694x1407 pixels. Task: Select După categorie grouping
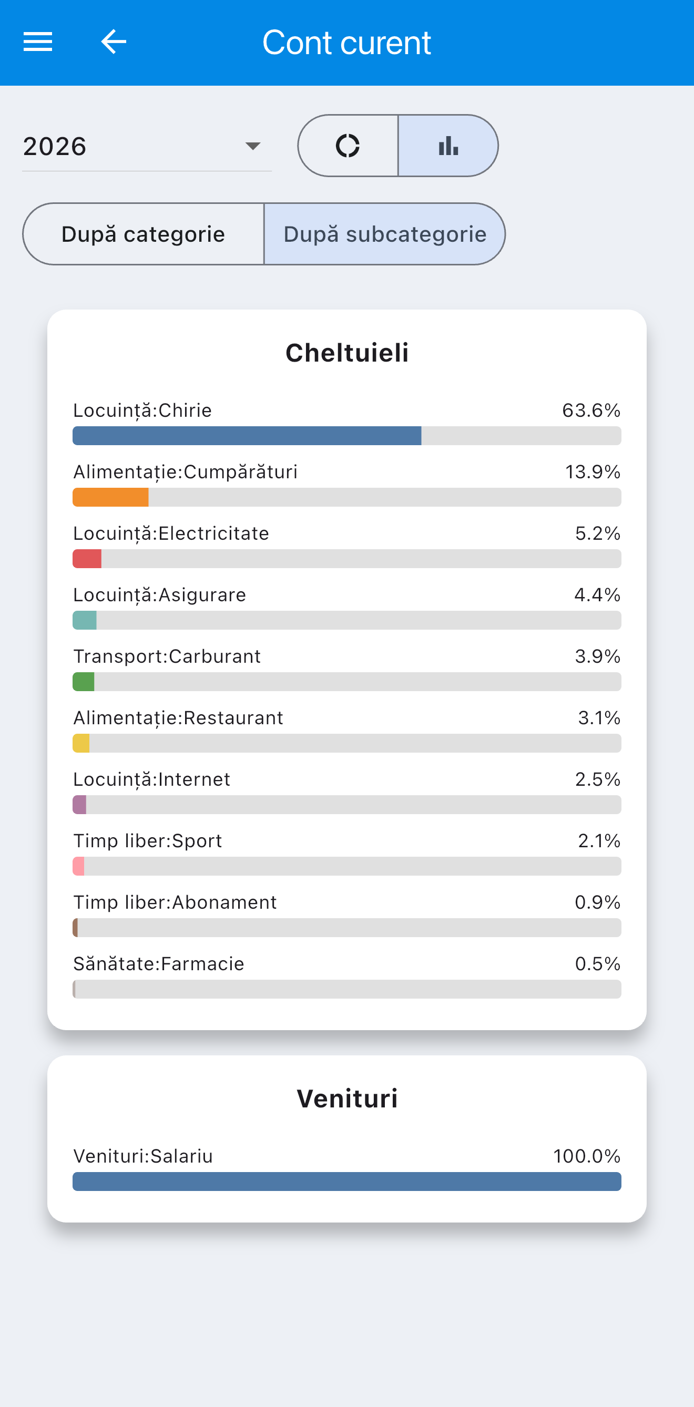tap(144, 234)
